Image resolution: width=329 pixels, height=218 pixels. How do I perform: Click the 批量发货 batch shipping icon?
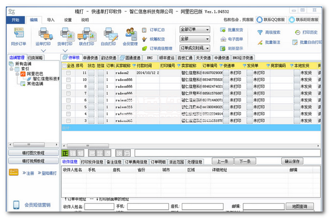click(223, 30)
